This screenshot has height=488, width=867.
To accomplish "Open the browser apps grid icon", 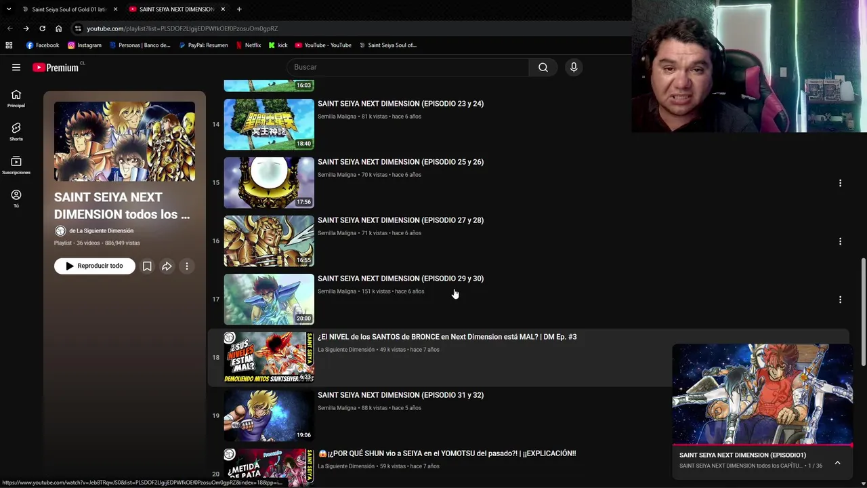I will 9,45.
